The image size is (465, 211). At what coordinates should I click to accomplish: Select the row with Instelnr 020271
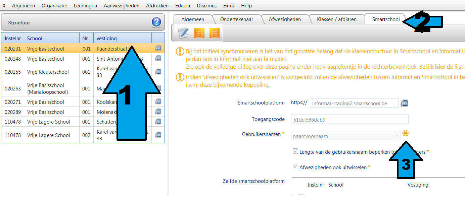point(83,102)
